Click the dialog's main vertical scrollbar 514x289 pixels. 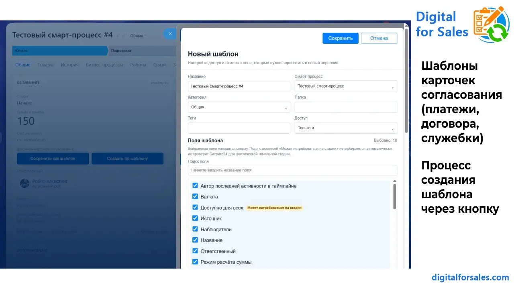tap(406, 80)
